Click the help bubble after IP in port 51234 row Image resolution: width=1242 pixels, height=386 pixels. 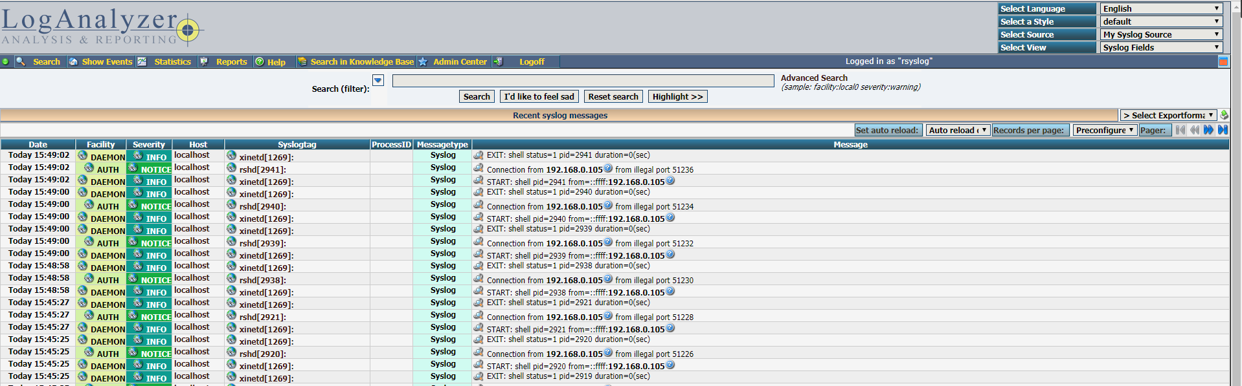(x=608, y=205)
